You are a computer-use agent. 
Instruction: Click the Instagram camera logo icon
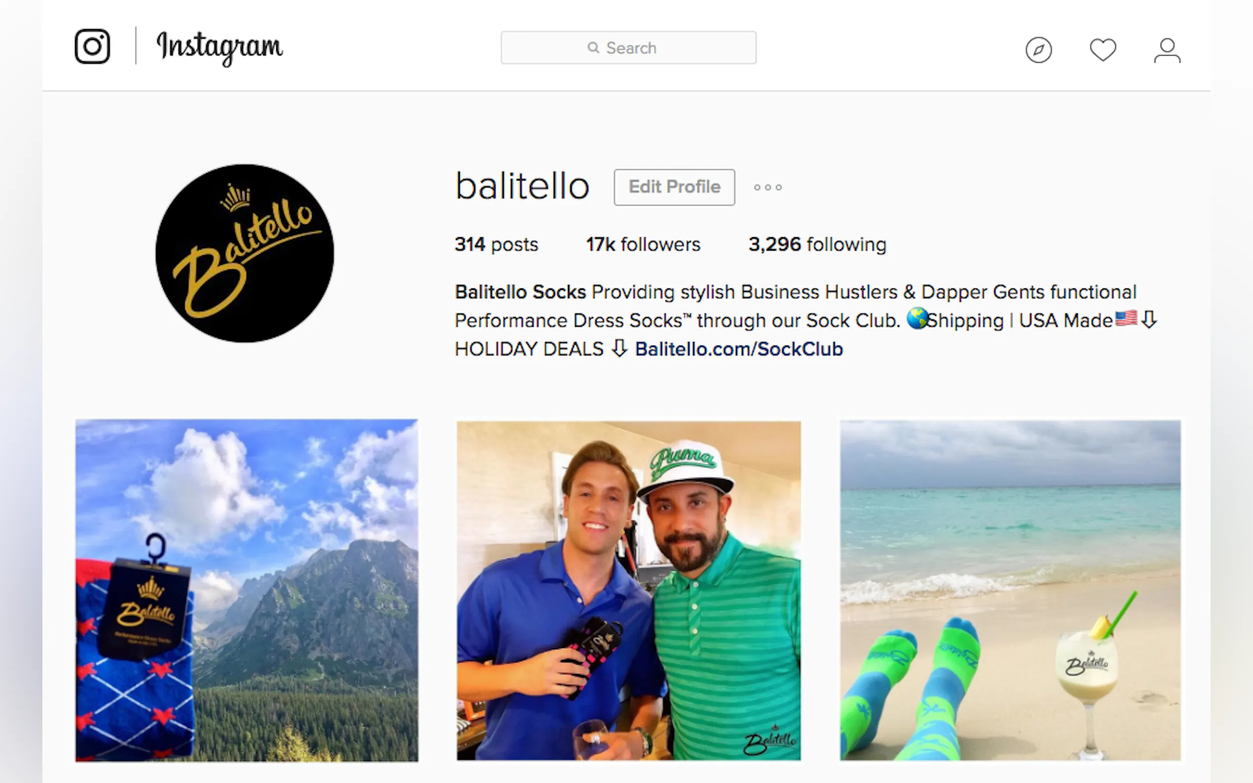(x=92, y=47)
